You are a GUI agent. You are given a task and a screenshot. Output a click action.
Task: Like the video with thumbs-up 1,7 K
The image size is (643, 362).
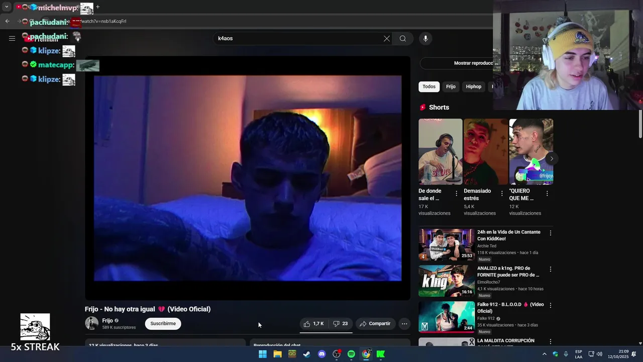pos(314,324)
